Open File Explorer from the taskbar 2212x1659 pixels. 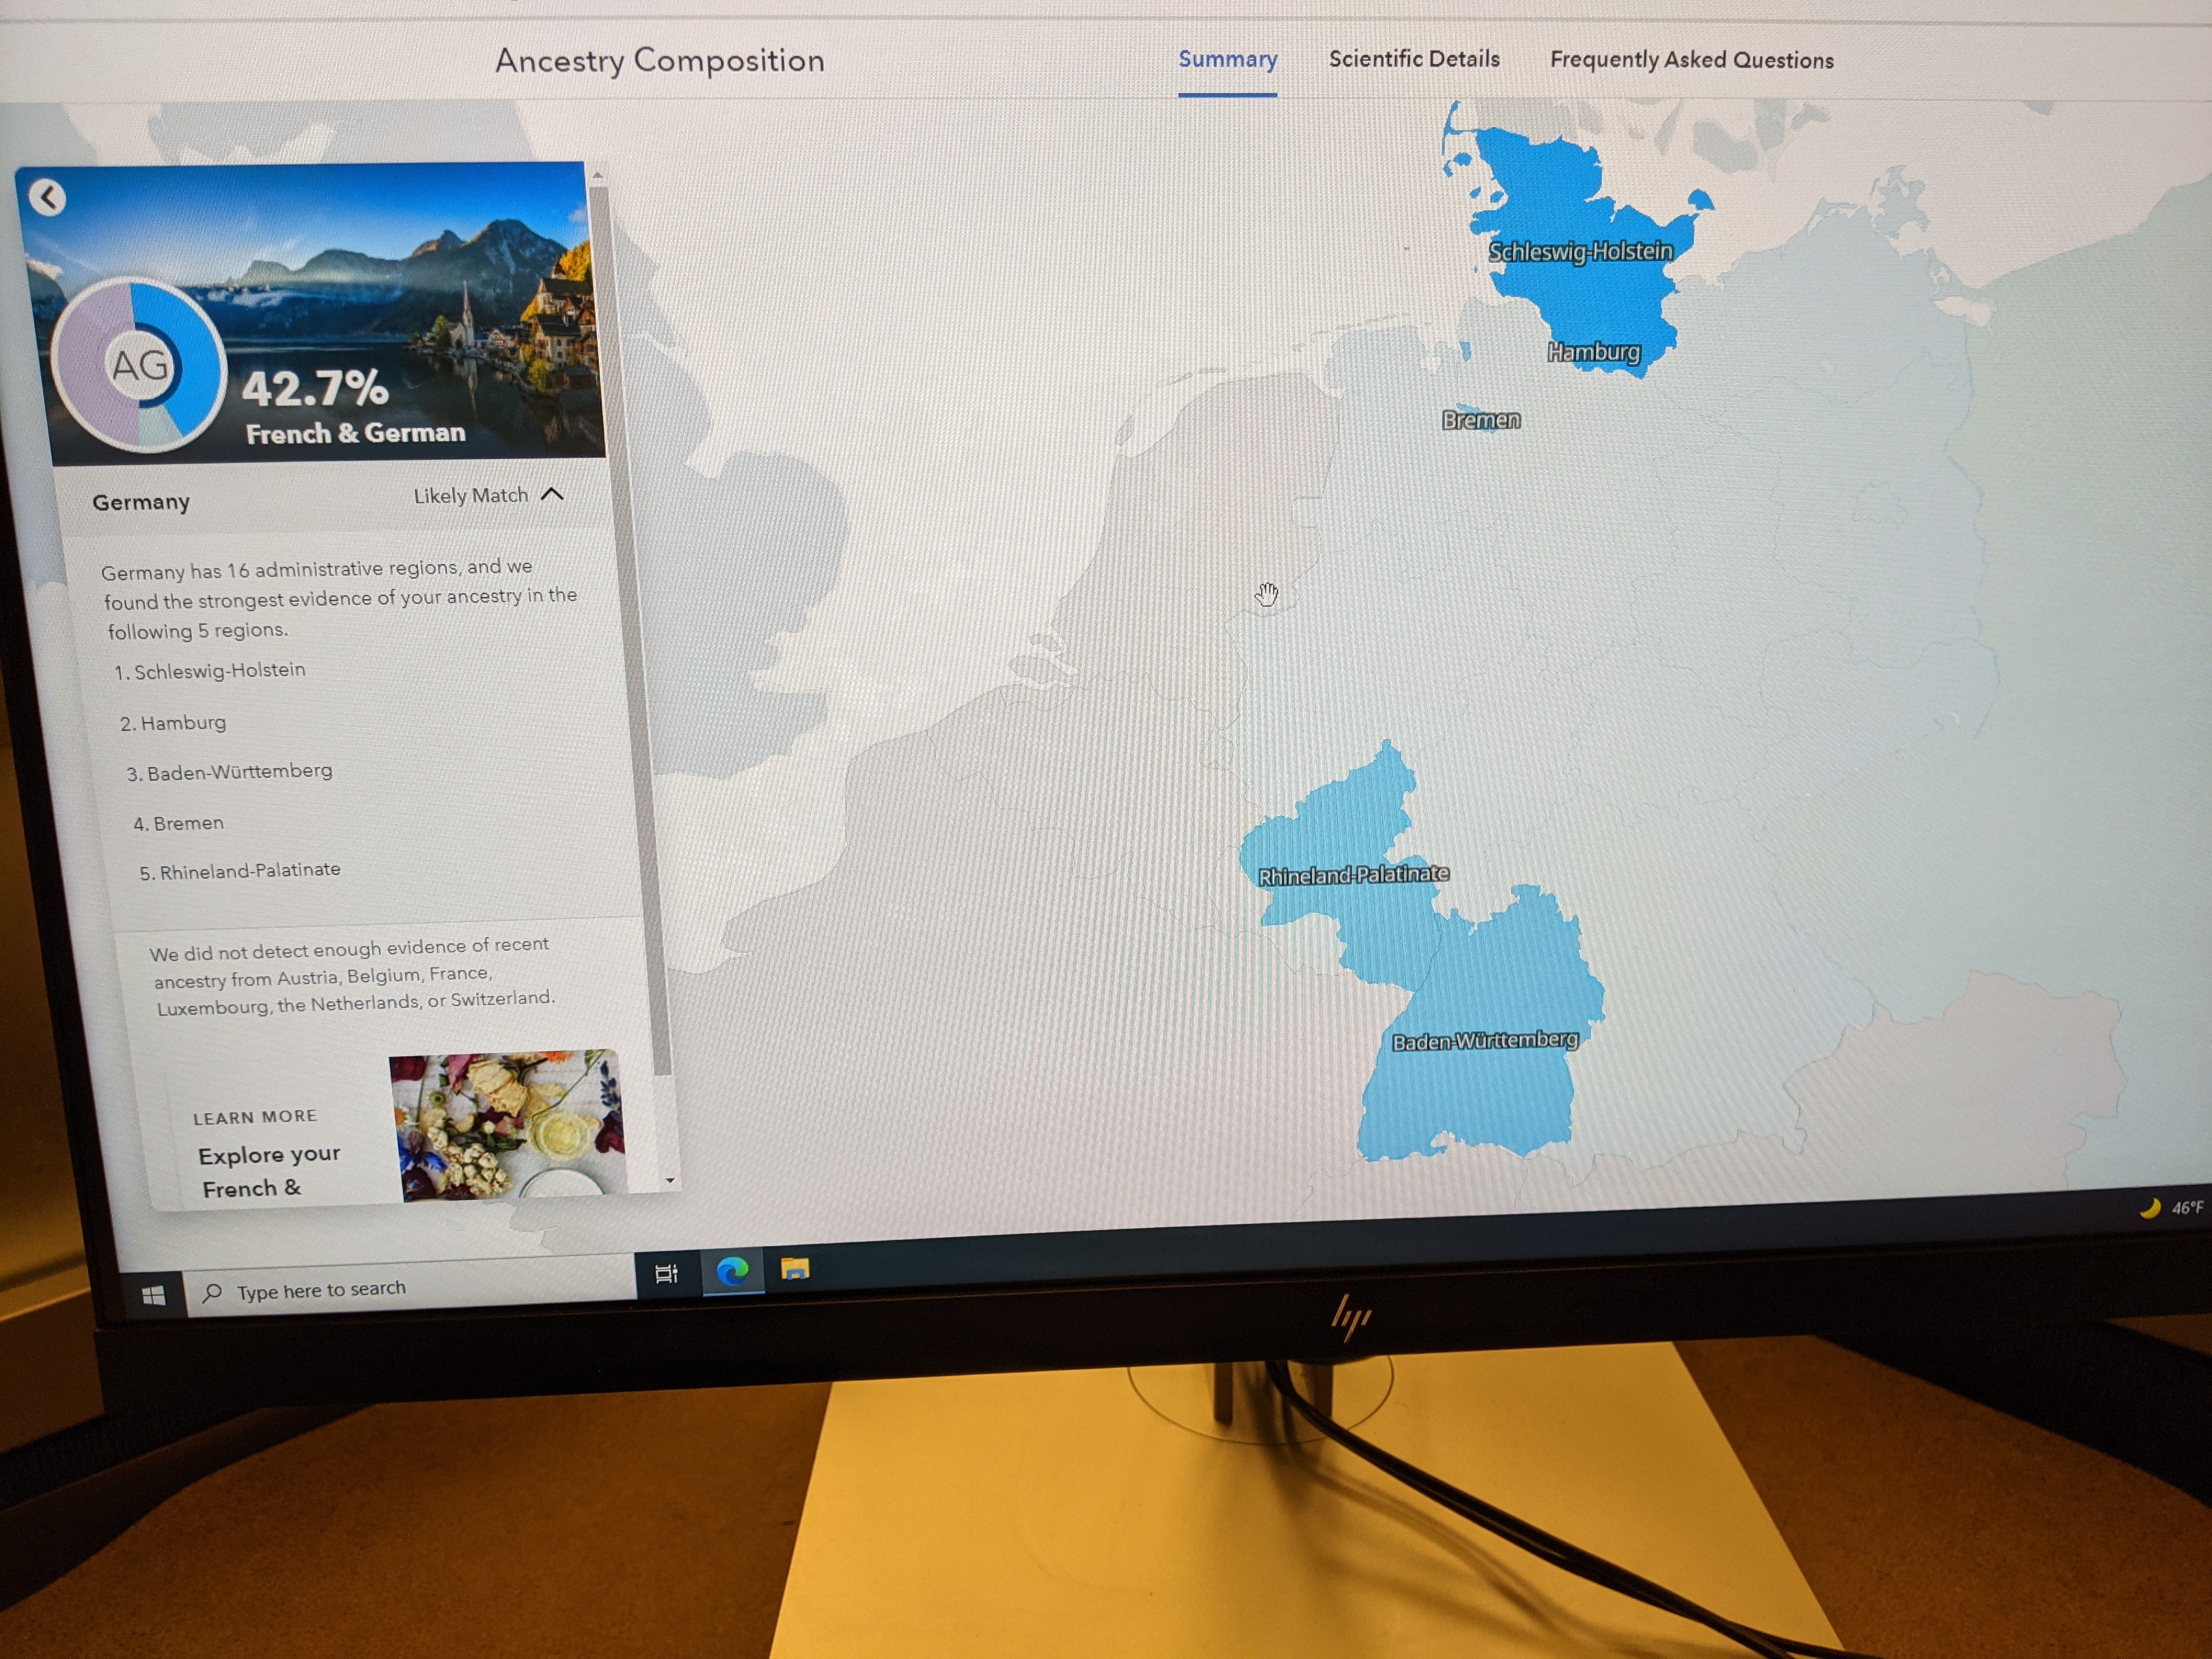pos(795,1269)
